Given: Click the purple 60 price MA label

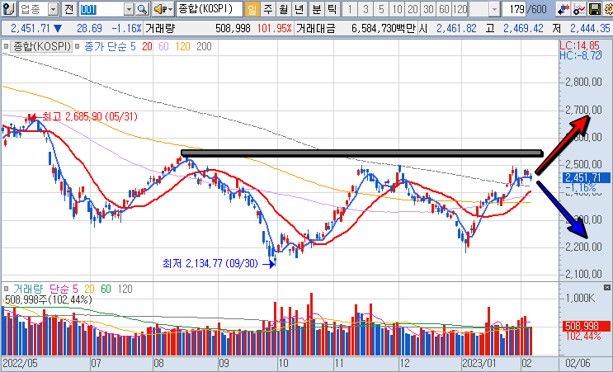Looking at the screenshot, I should pos(163,47).
